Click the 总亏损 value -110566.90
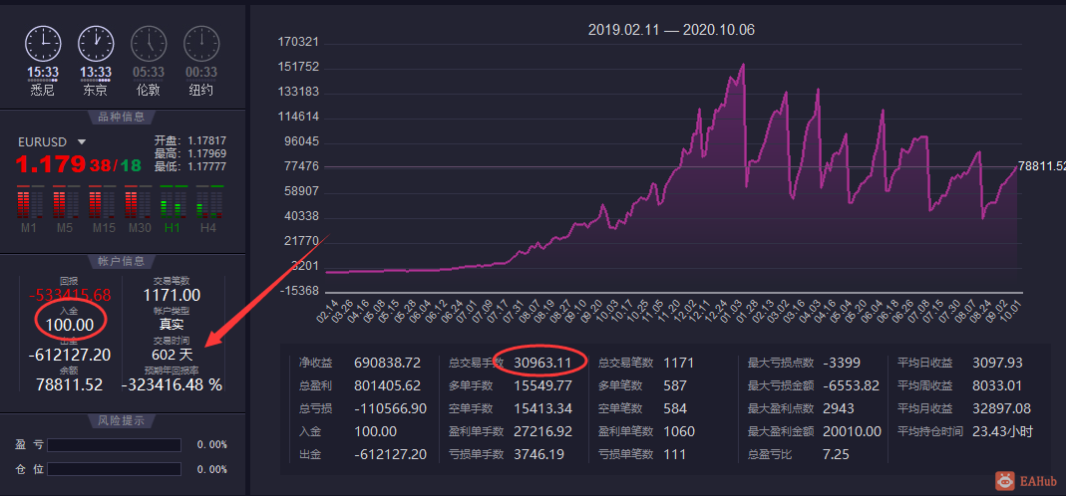The height and width of the screenshot is (496, 1066). tap(390, 408)
